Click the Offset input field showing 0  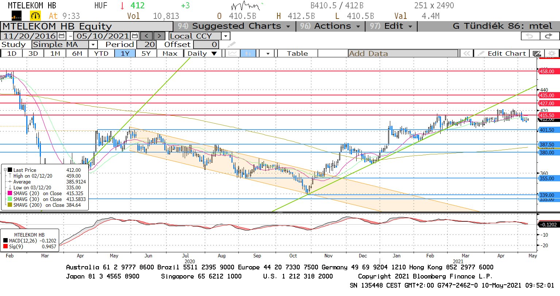click(x=206, y=45)
